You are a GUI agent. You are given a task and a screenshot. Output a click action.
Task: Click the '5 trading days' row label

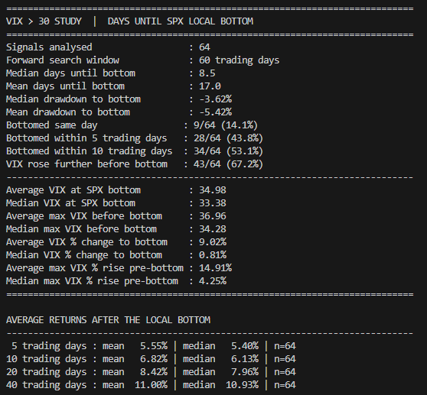49,346
